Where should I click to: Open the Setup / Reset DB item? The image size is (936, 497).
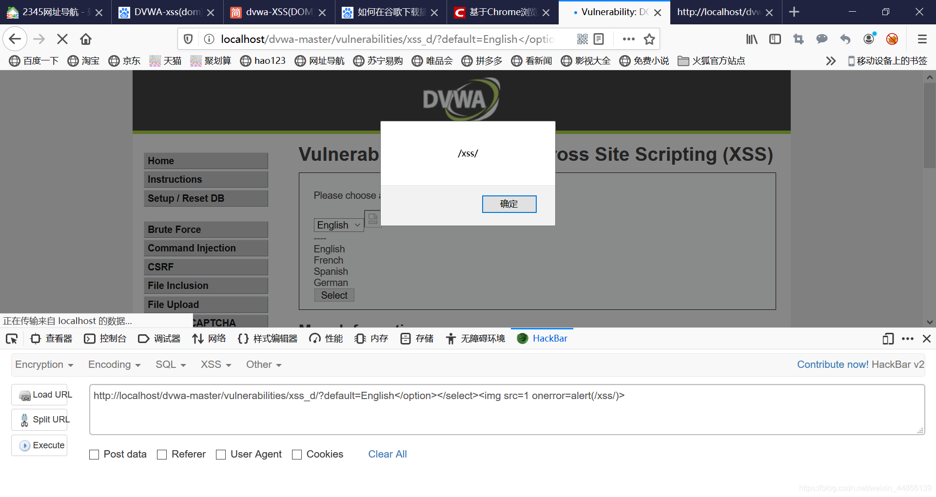point(206,198)
